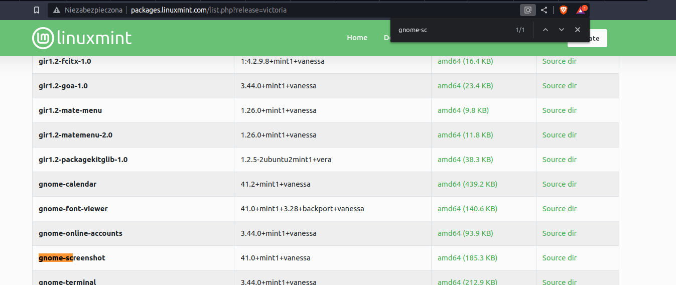
Task: Click amd64 (23.4 KB) link
Action: (465, 86)
